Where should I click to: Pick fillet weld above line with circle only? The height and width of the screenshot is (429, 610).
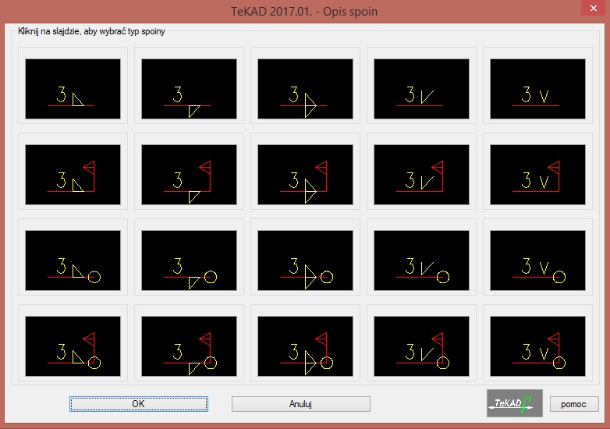[x=73, y=261]
